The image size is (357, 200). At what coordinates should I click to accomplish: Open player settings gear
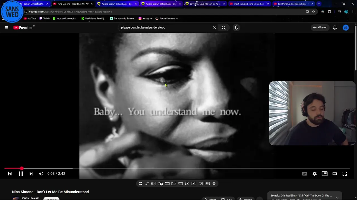click(315, 174)
